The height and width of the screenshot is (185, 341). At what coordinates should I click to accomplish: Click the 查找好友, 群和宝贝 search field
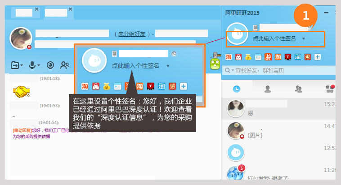[x=279, y=70]
